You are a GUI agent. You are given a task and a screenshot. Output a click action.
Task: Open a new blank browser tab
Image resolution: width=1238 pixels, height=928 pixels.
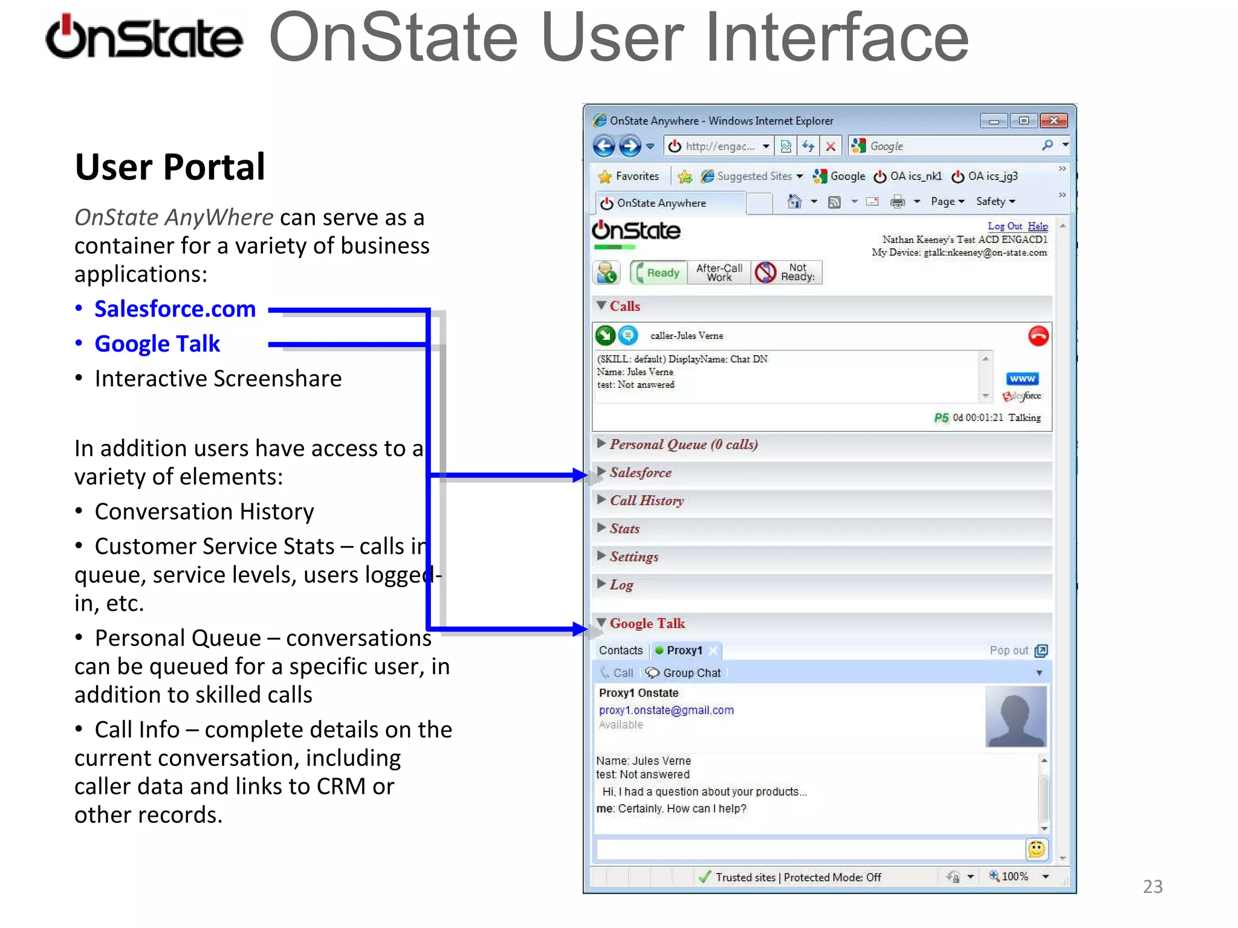coord(759,203)
